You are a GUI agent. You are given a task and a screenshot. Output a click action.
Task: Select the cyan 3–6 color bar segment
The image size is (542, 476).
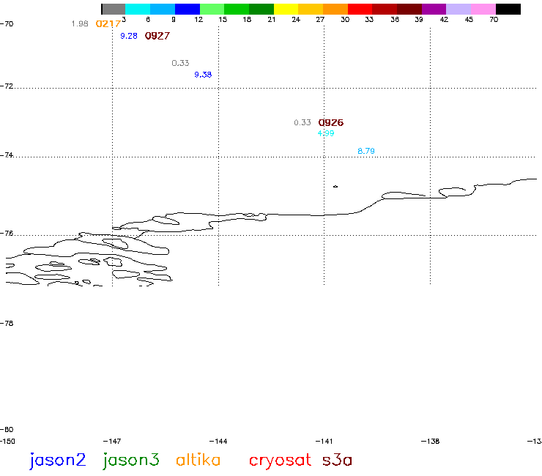(x=138, y=9)
